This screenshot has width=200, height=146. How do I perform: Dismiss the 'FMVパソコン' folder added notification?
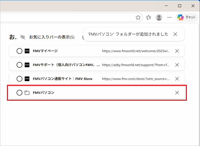pos(175,34)
